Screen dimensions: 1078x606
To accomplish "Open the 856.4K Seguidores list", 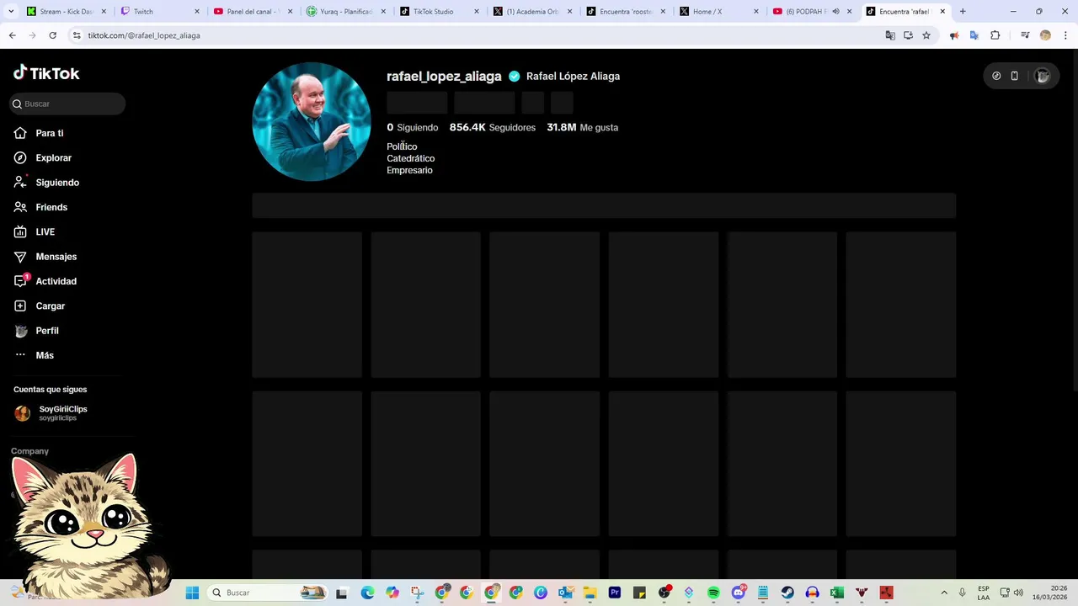I will click(x=492, y=127).
